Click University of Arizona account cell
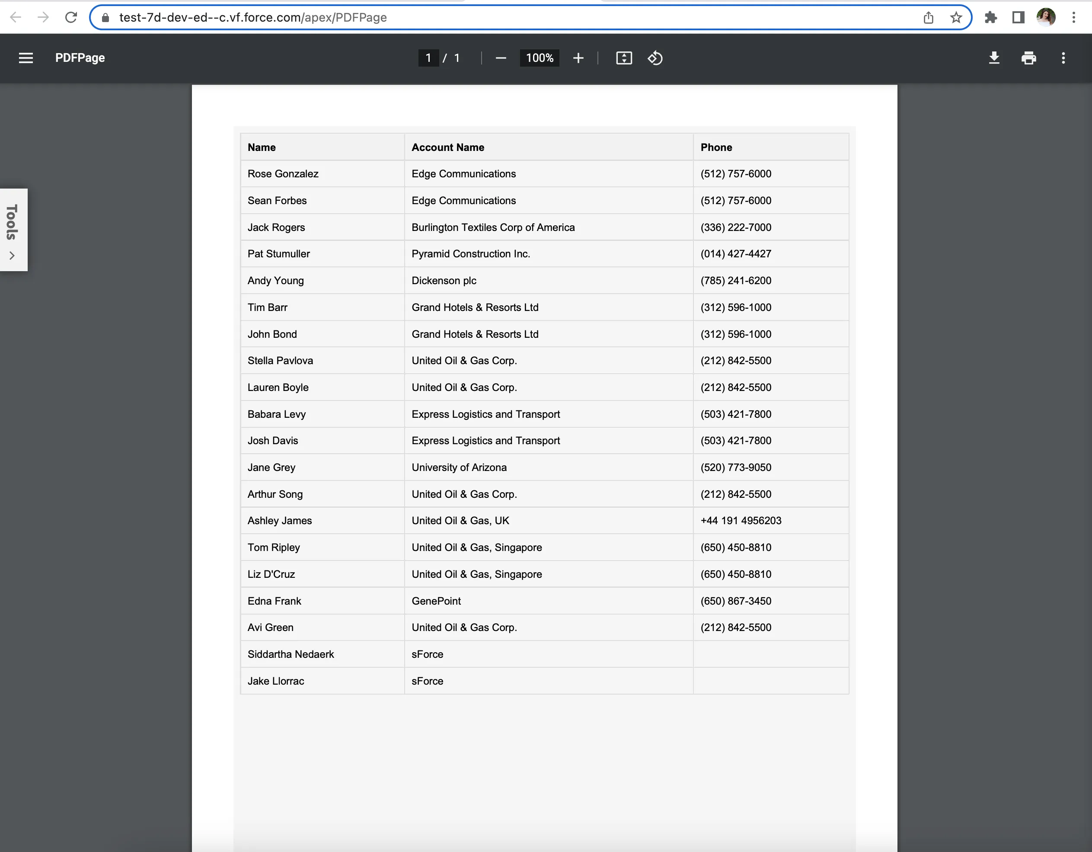The width and height of the screenshot is (1092, 852). point(549,467)
